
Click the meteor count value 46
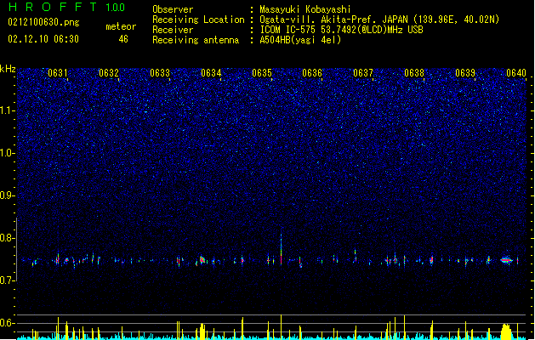(x=123, y=39)
